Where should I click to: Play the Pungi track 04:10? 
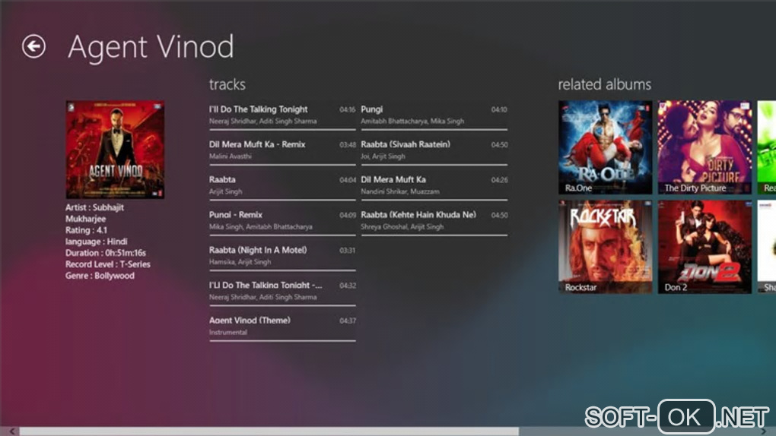(434, 115)
